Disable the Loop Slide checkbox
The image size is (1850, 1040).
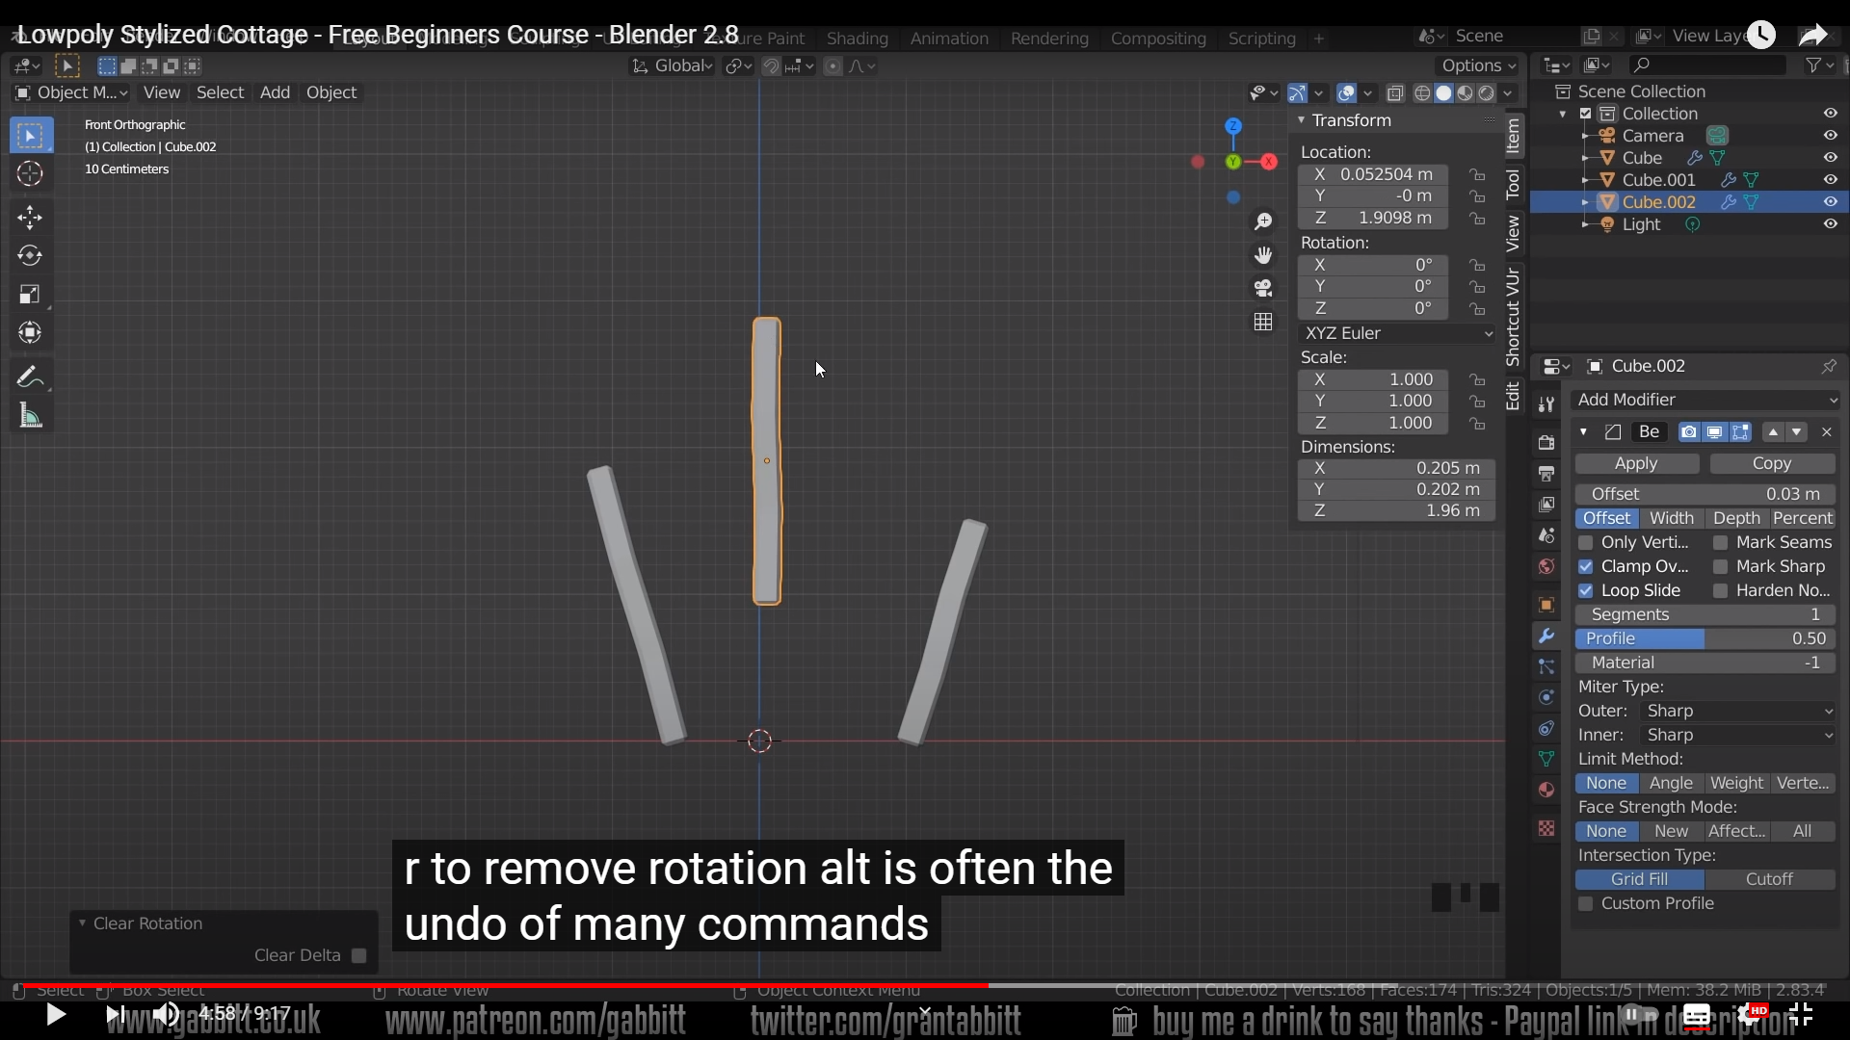(1586, 591)
